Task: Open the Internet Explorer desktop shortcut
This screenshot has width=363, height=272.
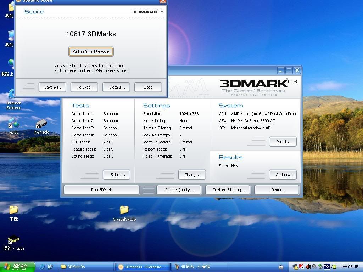Action: coord(13,99)
